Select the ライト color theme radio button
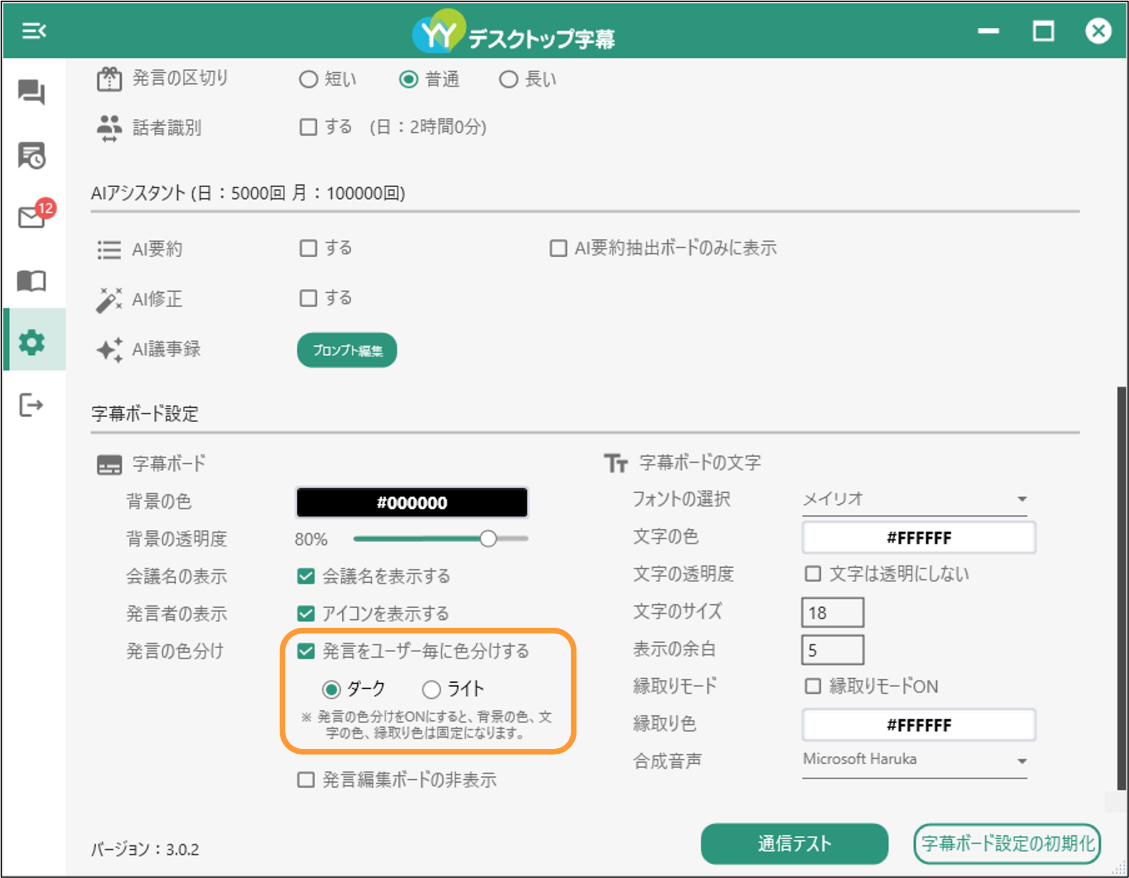1129x878 pixels. [431, 689]
